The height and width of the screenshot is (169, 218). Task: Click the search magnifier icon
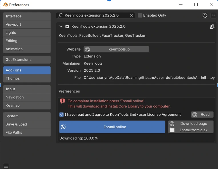point(60,15)
